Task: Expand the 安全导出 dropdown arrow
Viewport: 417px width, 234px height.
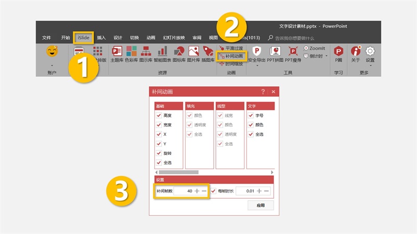Action: pos(257,66)
